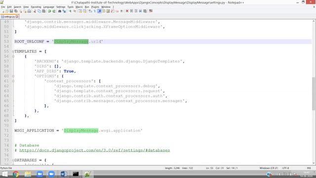Toggle INS insert mode in status bar
Screen dimensions: 316x178
(x=309, y=168)
